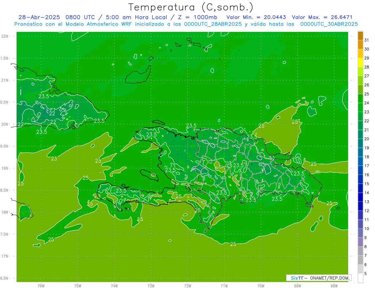Click legend value 27
This screenshot has height=290, width=375.
click(367, 76)
